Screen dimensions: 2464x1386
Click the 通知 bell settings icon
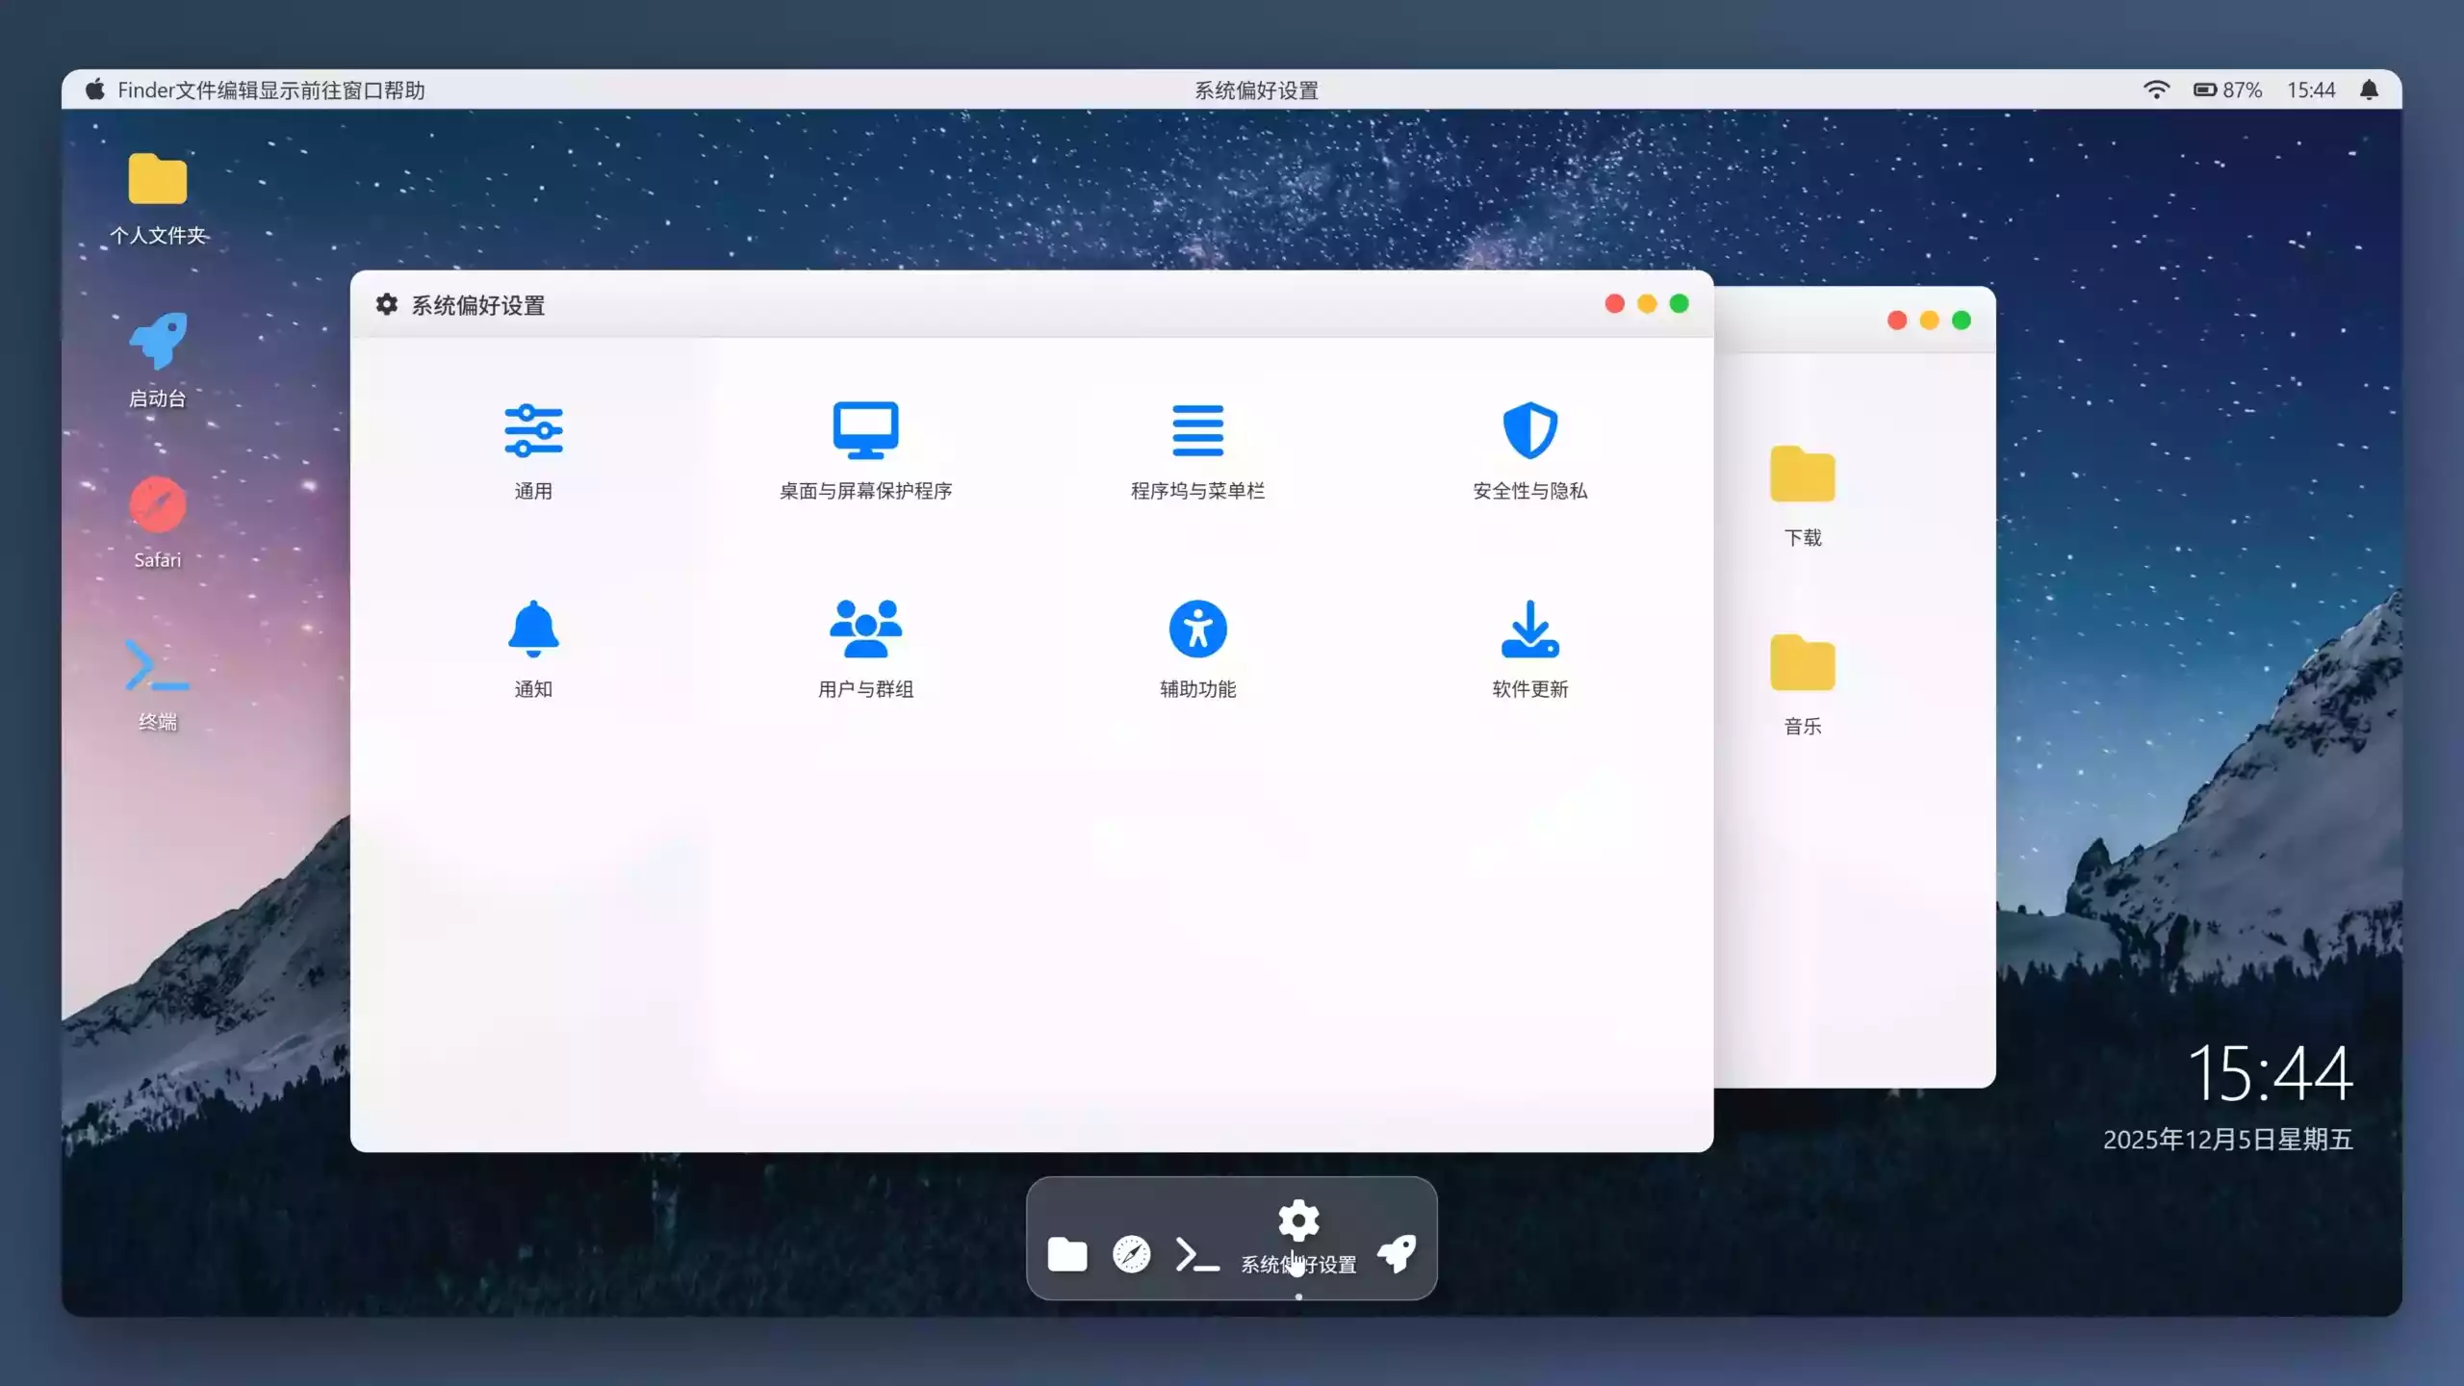(x=533, y=629)
